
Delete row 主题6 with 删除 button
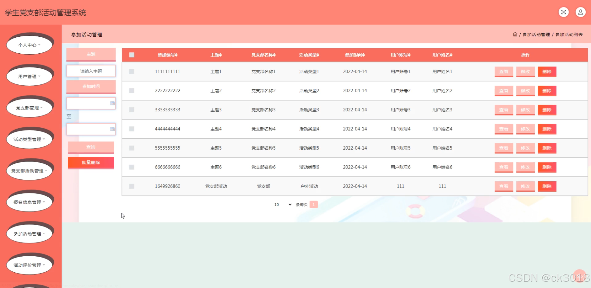coord(547,167)
